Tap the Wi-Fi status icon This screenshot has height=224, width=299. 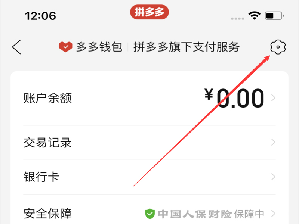(255, 15)
